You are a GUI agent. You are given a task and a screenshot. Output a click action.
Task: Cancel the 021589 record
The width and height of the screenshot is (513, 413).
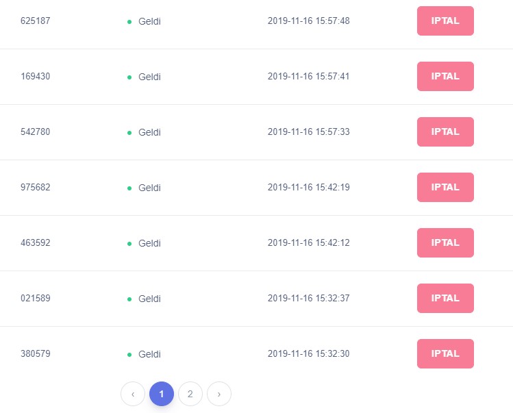[x=445, y=298]
